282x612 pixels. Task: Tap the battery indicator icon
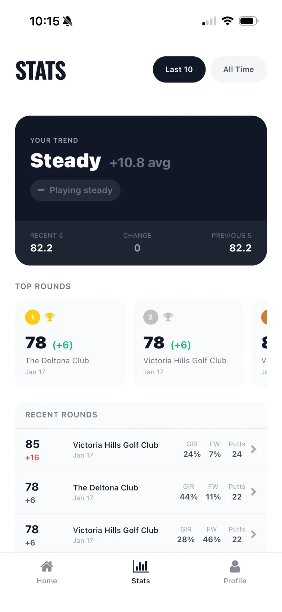pyautogui.click(x=248, y=21)
